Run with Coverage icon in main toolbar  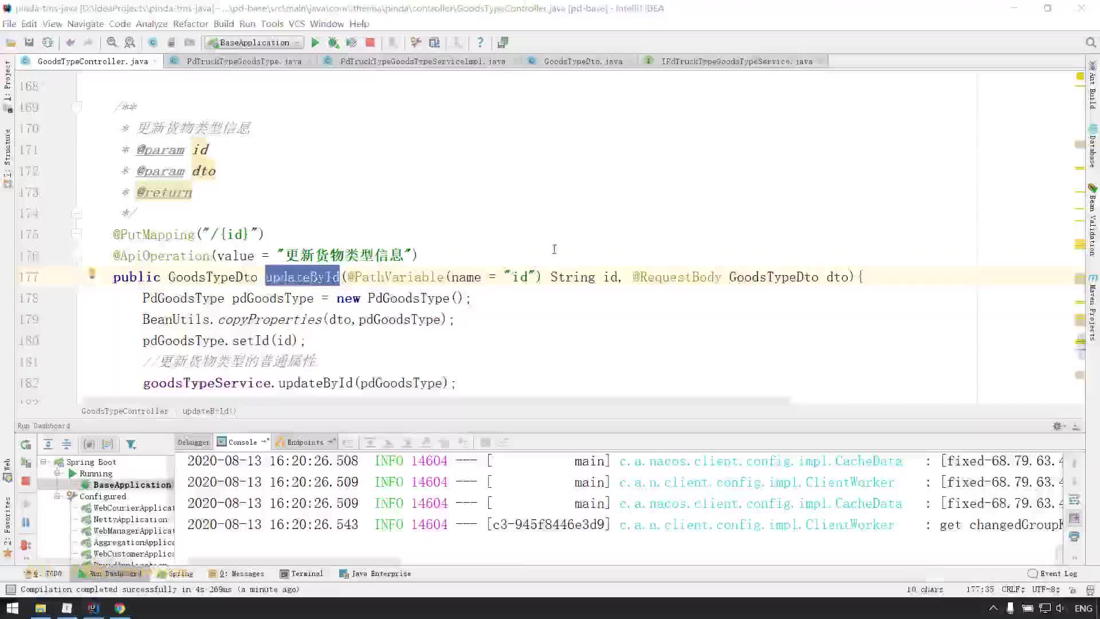(351, 42)
